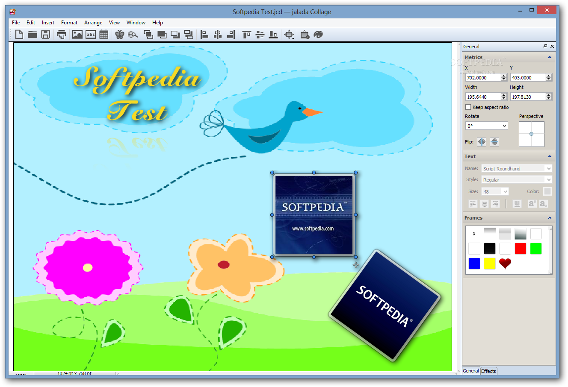Undock the General panel
The image size is (568, 387).
(x=545, y=46)
